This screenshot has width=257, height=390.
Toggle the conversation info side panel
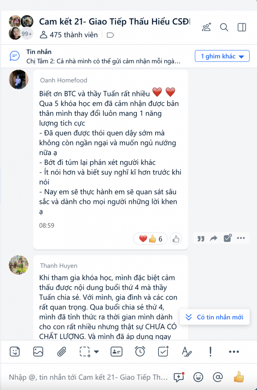click(x=242, y=27)
